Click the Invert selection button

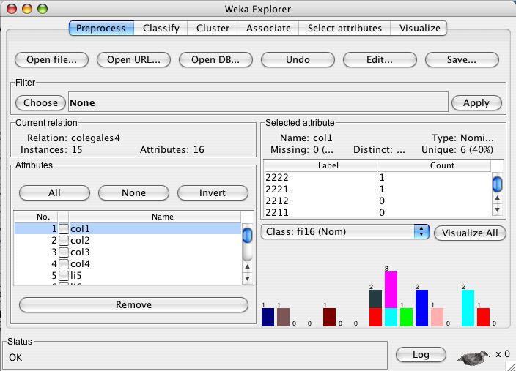(x=213, y=192)
